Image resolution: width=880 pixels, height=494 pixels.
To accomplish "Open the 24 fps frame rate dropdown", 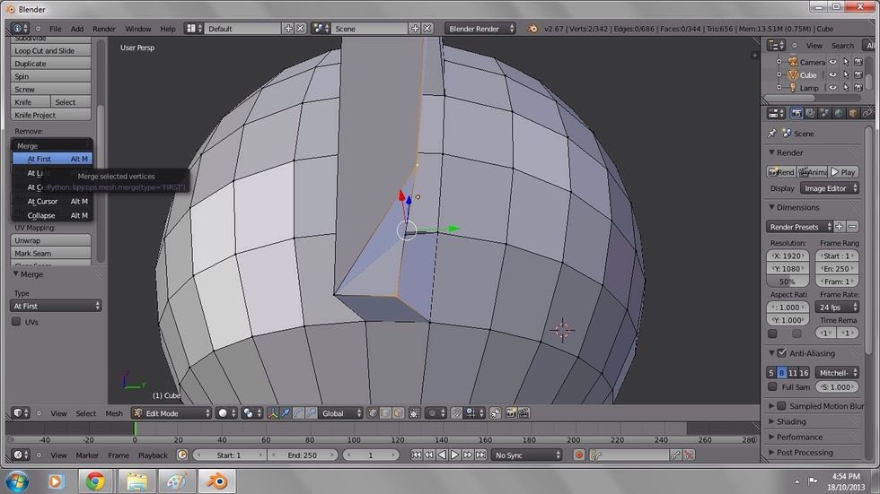I will pos(837,307).
